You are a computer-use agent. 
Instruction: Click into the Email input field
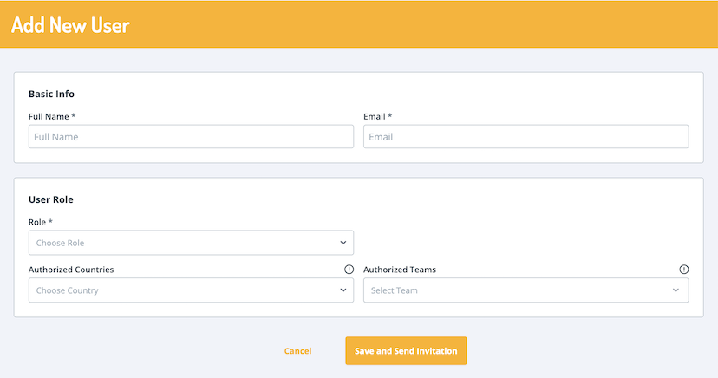tap(525, 137)
